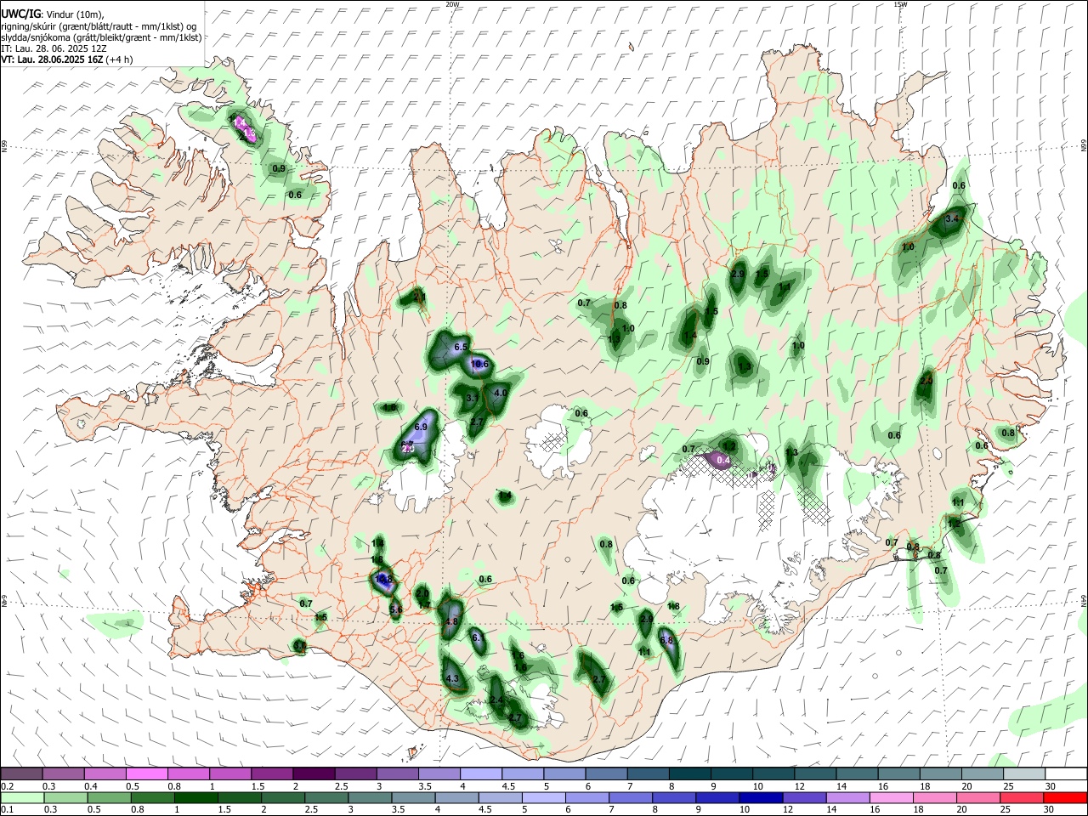Click the palest green 0.1 swatch in lower legend row
Image resolution: width=1088 pixels, height=816 pixels.
coord(21,797)
